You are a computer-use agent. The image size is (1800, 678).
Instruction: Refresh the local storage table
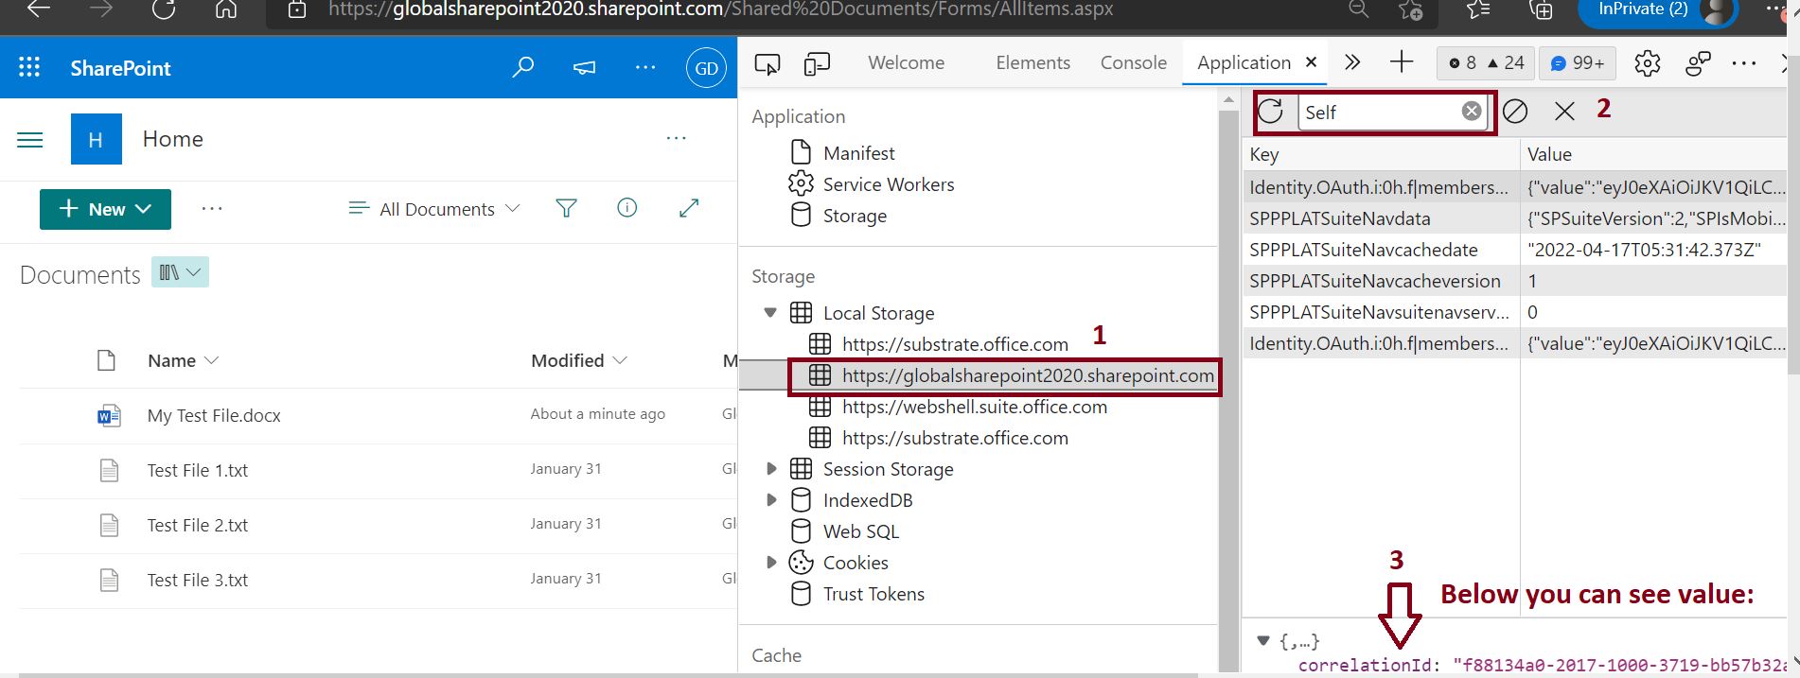pos(1271,112)
